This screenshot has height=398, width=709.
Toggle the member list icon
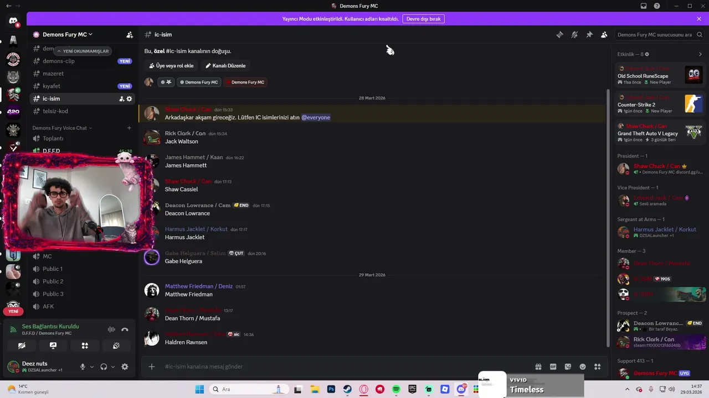click(x=604, y=34)
